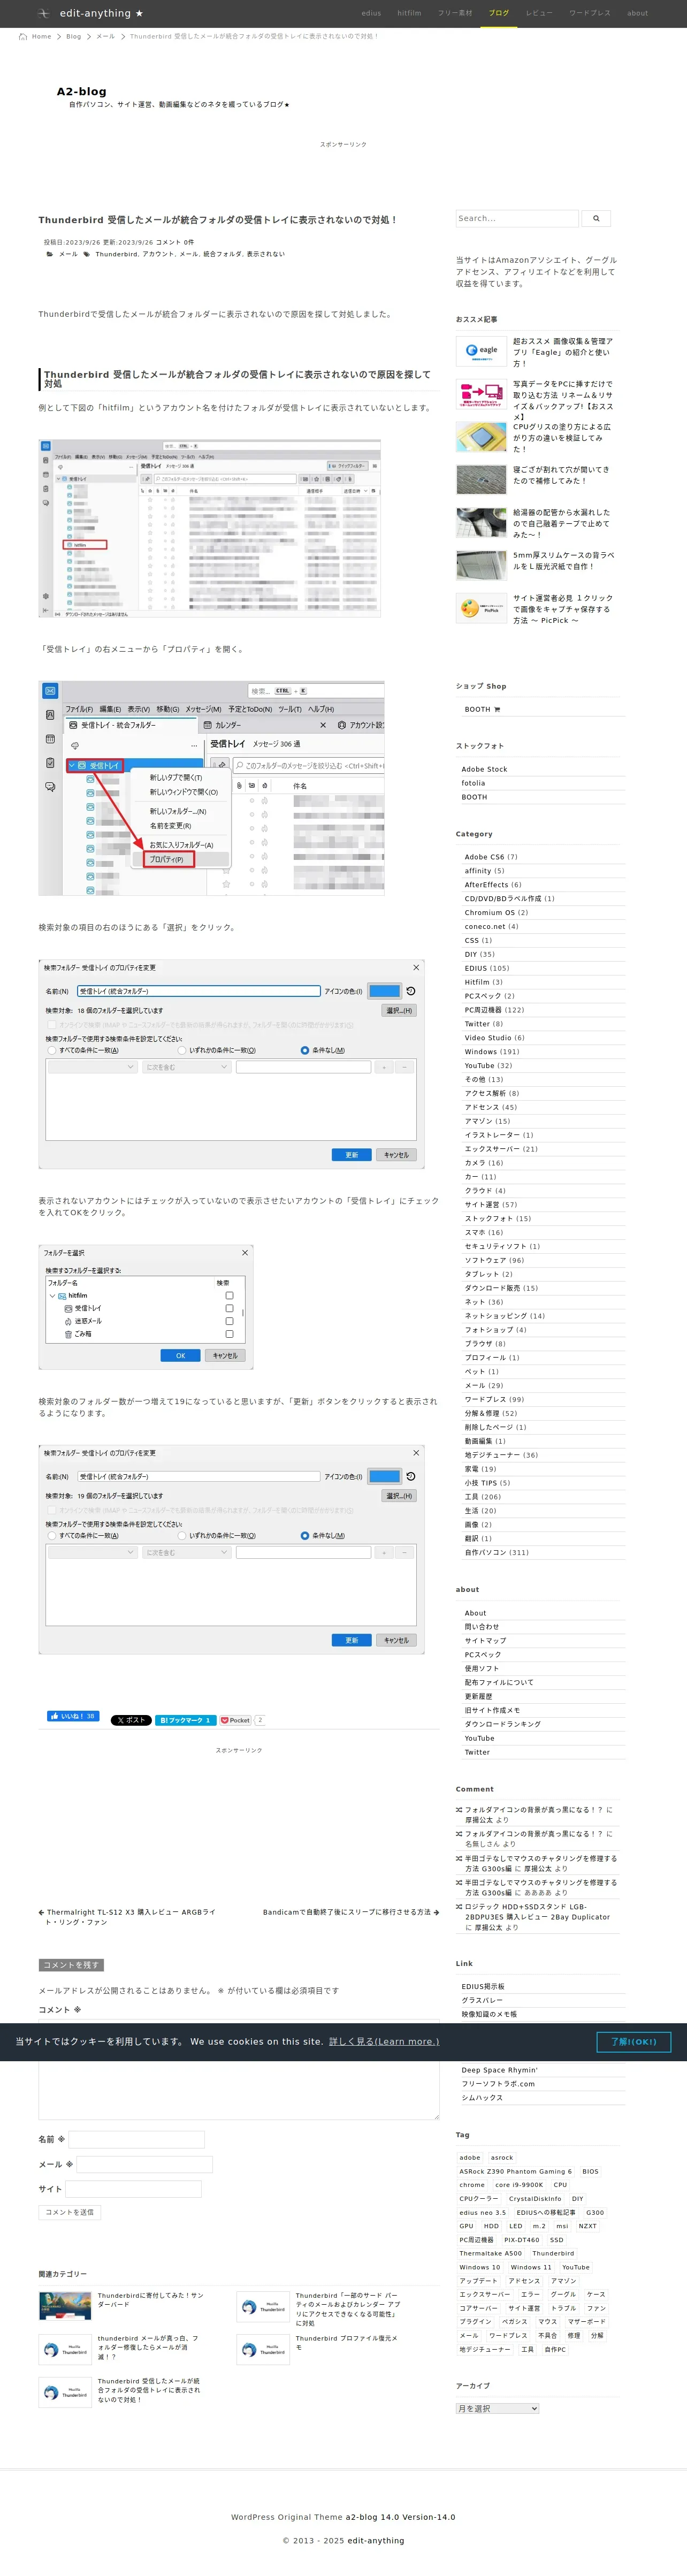Select すべての条件に一致 radio in 19-folder dialog
The width and height of the screenshot is (687, 2576).
click(x=52, y=1535)
